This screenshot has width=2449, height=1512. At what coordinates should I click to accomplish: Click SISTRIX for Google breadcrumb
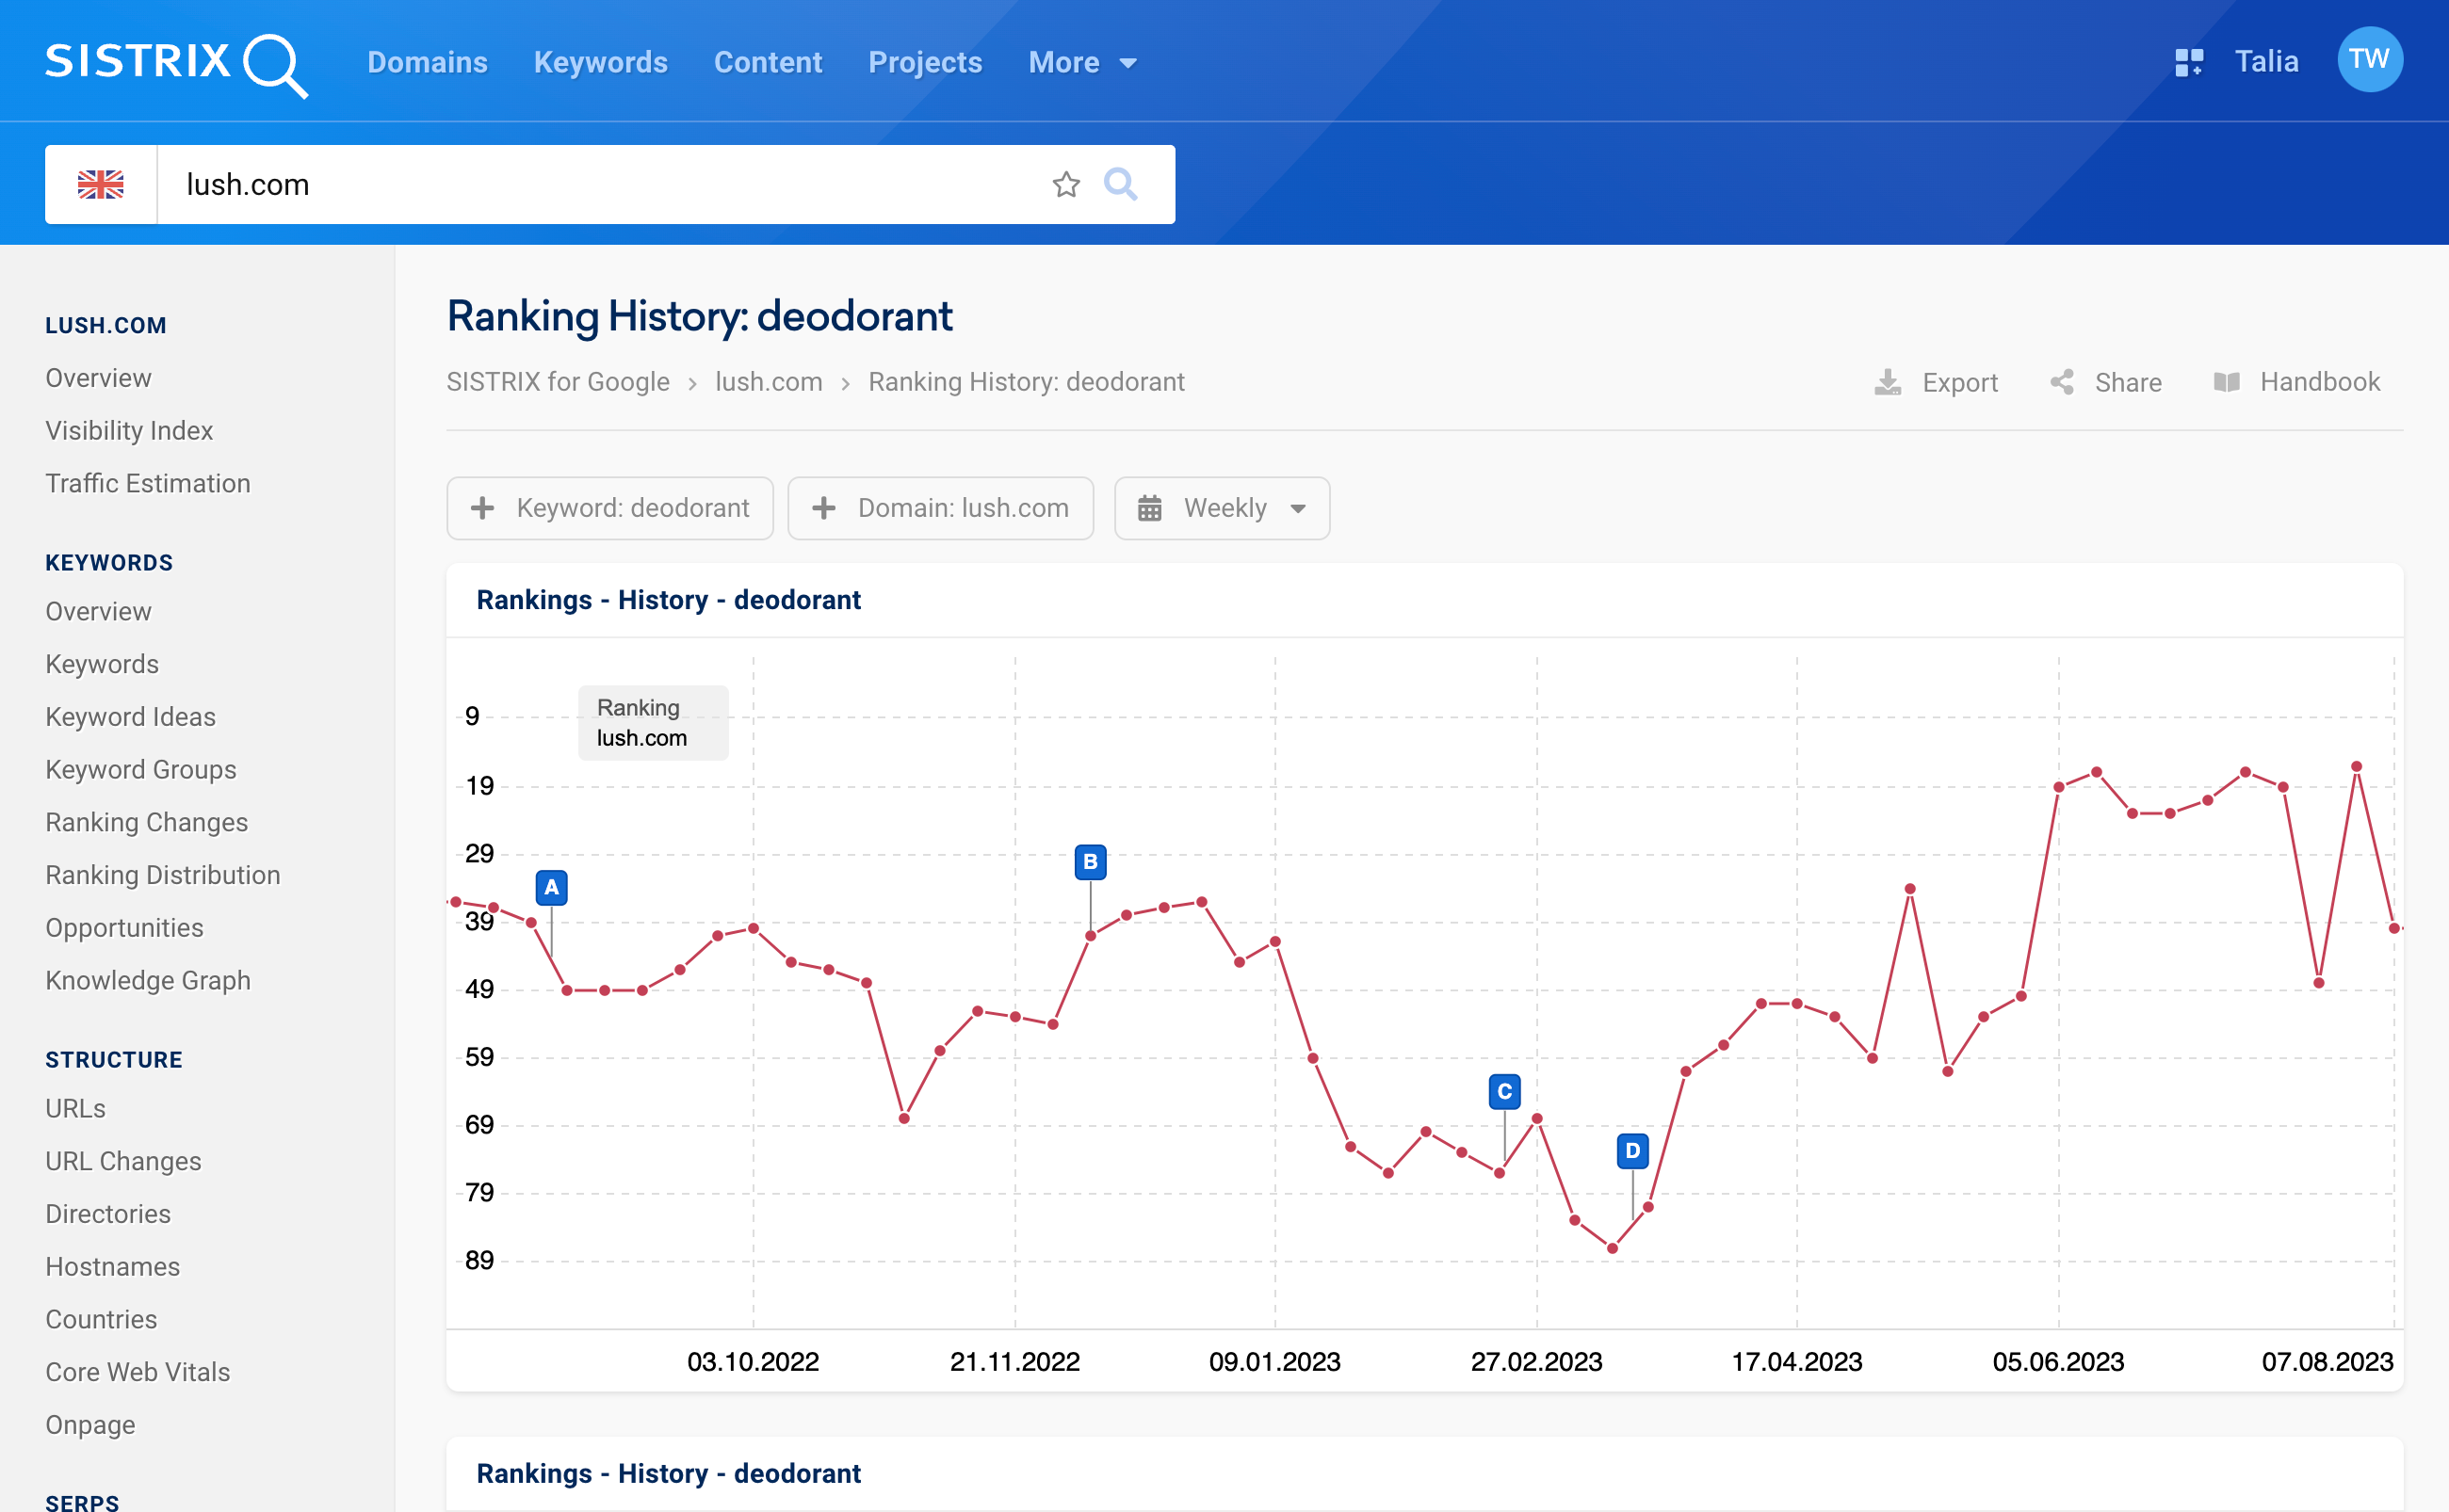click(x=559, y=382)
